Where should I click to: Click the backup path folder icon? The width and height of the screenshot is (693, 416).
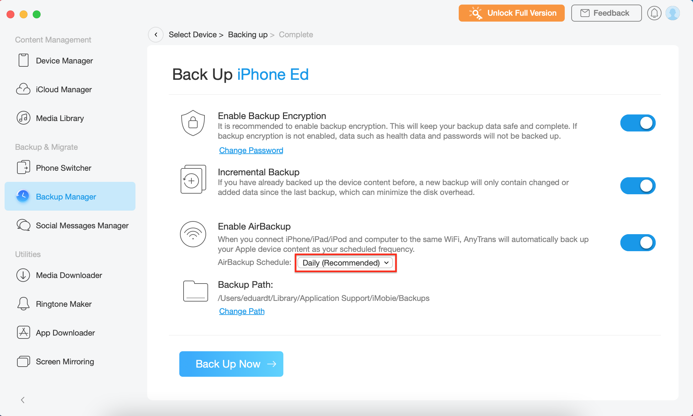click(195, 291)
